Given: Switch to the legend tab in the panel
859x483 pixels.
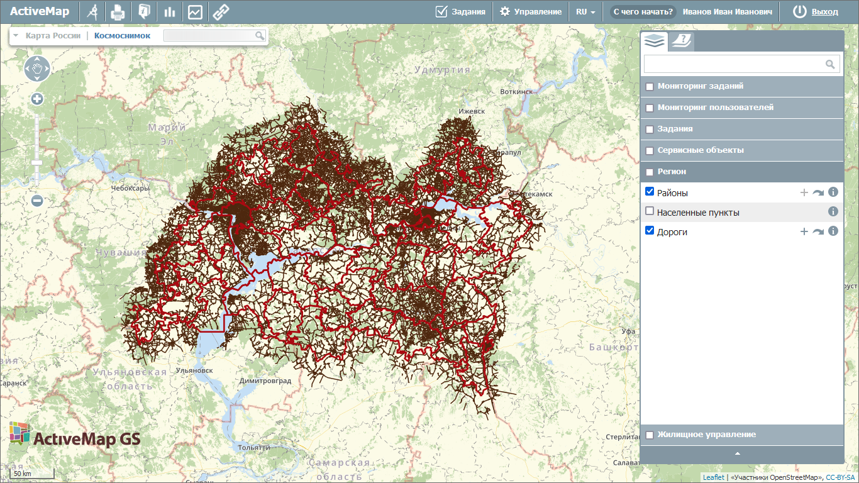Looking at the screenshot, I should [681, 42].
